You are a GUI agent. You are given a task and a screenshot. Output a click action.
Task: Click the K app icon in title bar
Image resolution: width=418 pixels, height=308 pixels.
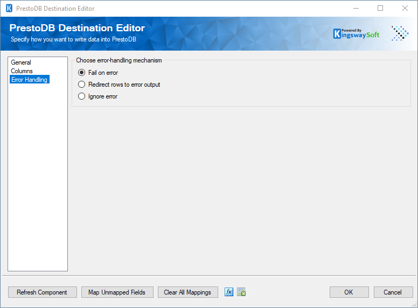pos(9,8)
